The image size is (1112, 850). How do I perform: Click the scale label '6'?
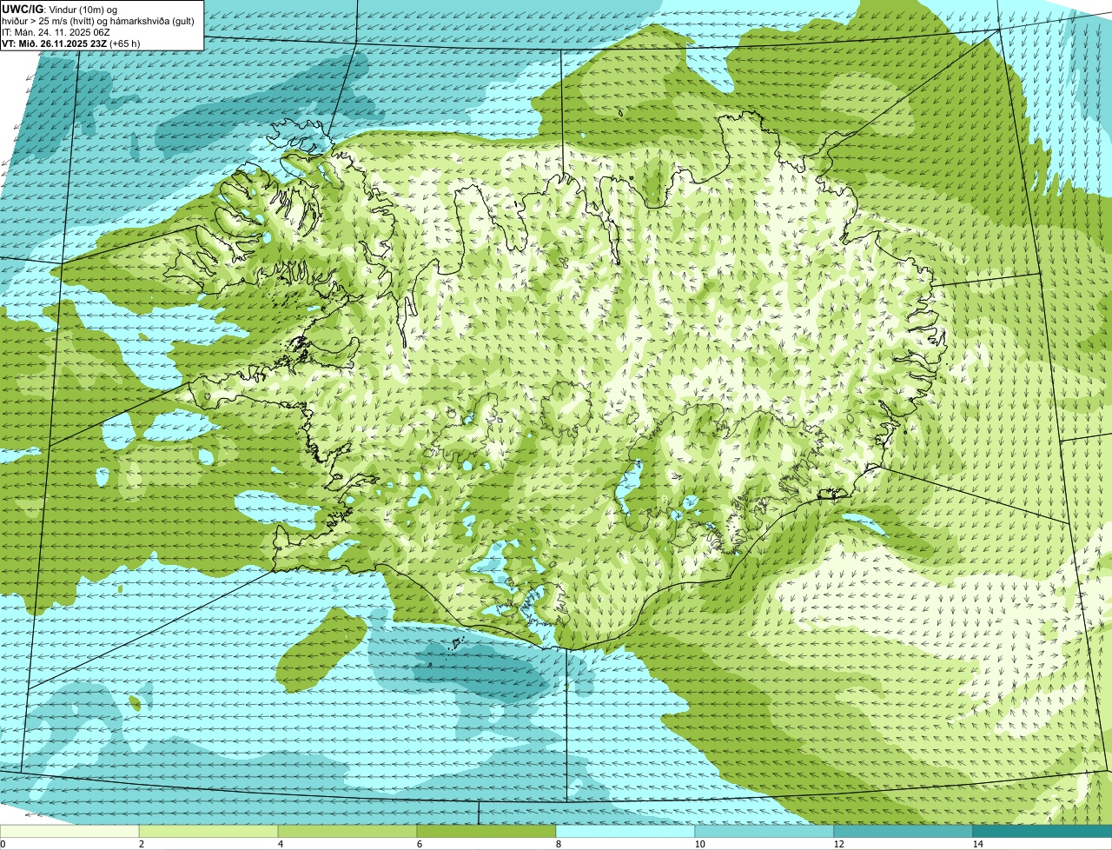tap(419, 844)
